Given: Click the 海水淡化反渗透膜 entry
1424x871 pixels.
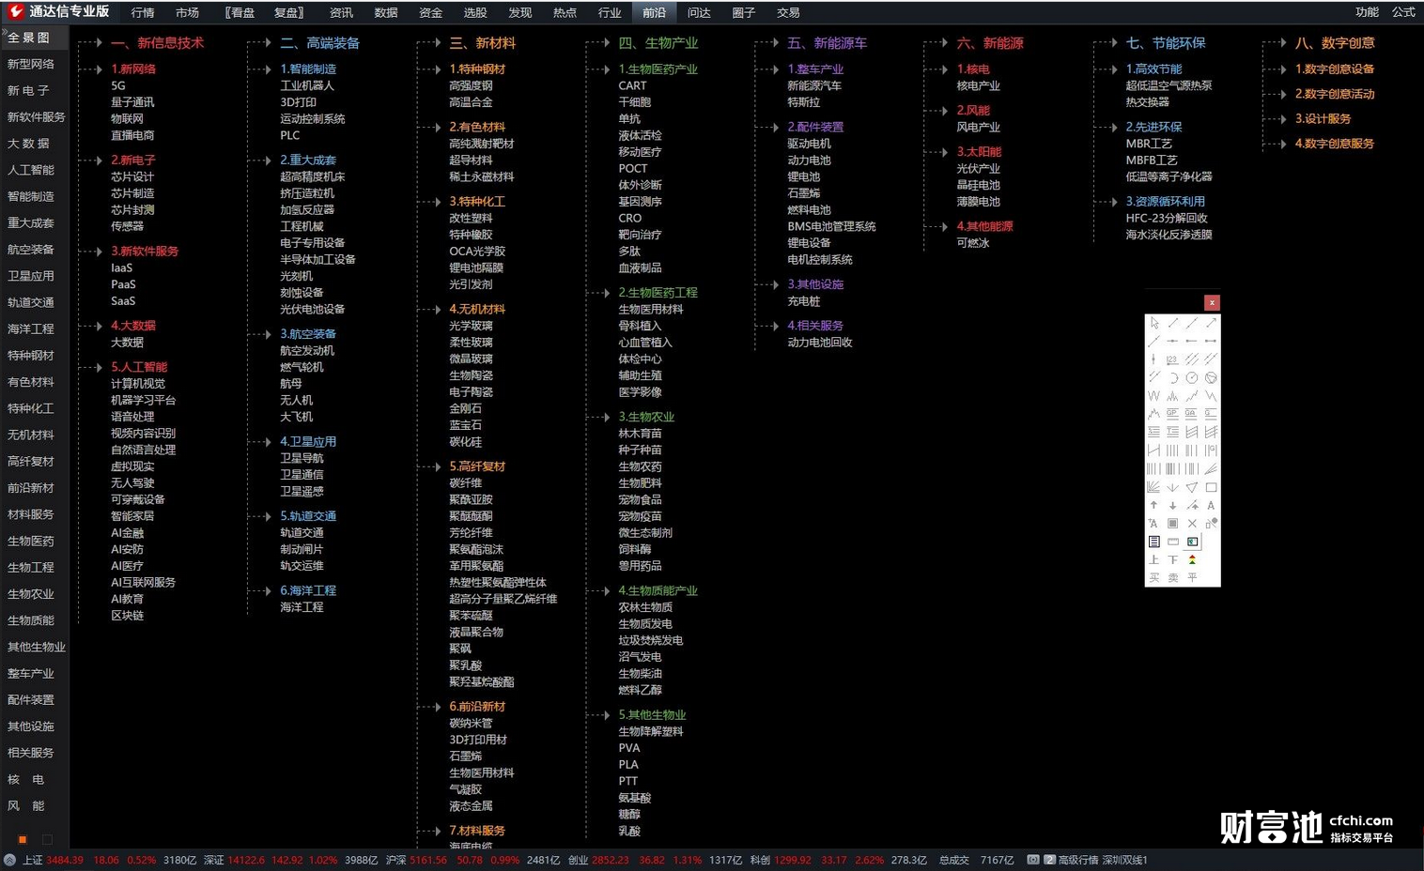Looking at the screenshot, I should [x=1169, y=235].
